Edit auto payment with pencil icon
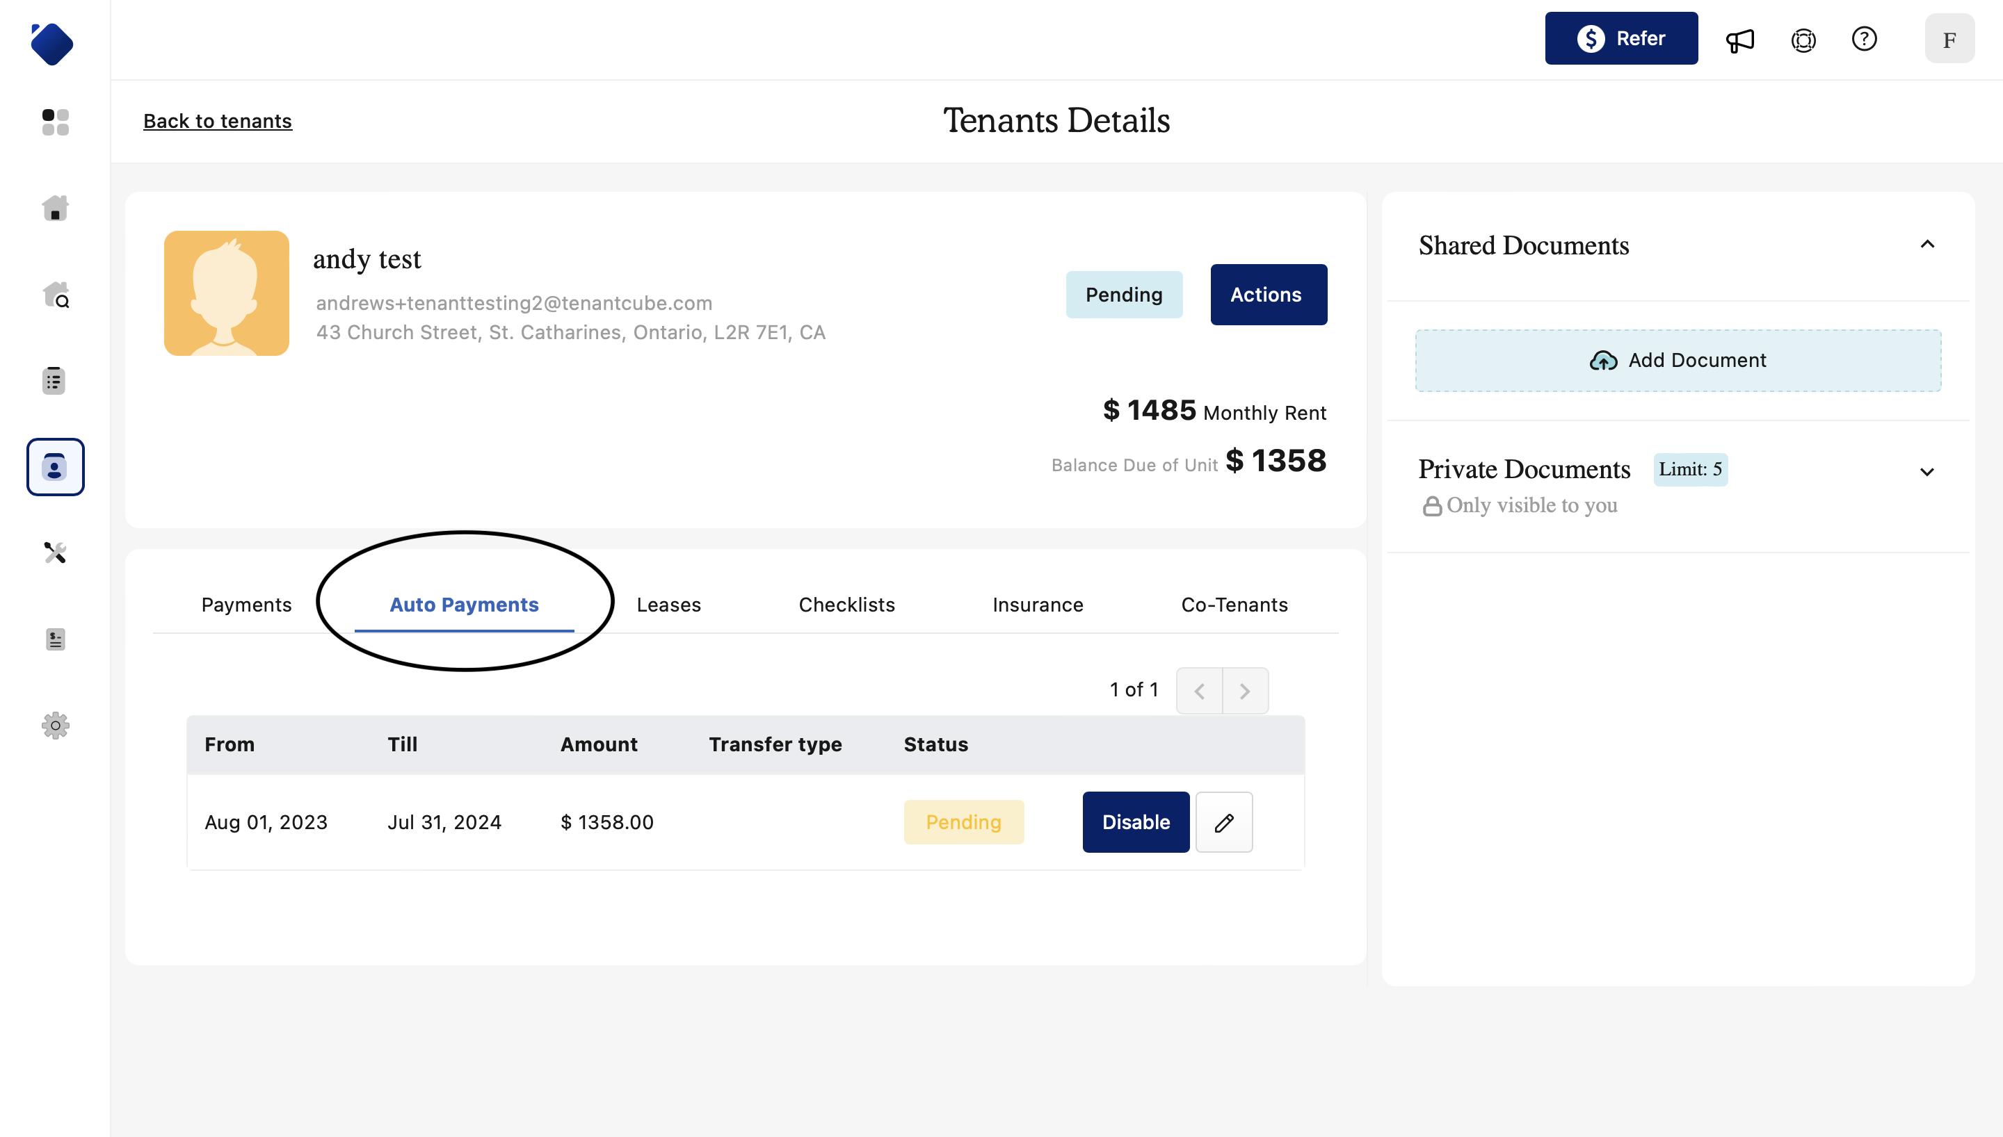2003x1137 pixels. 1223,822
